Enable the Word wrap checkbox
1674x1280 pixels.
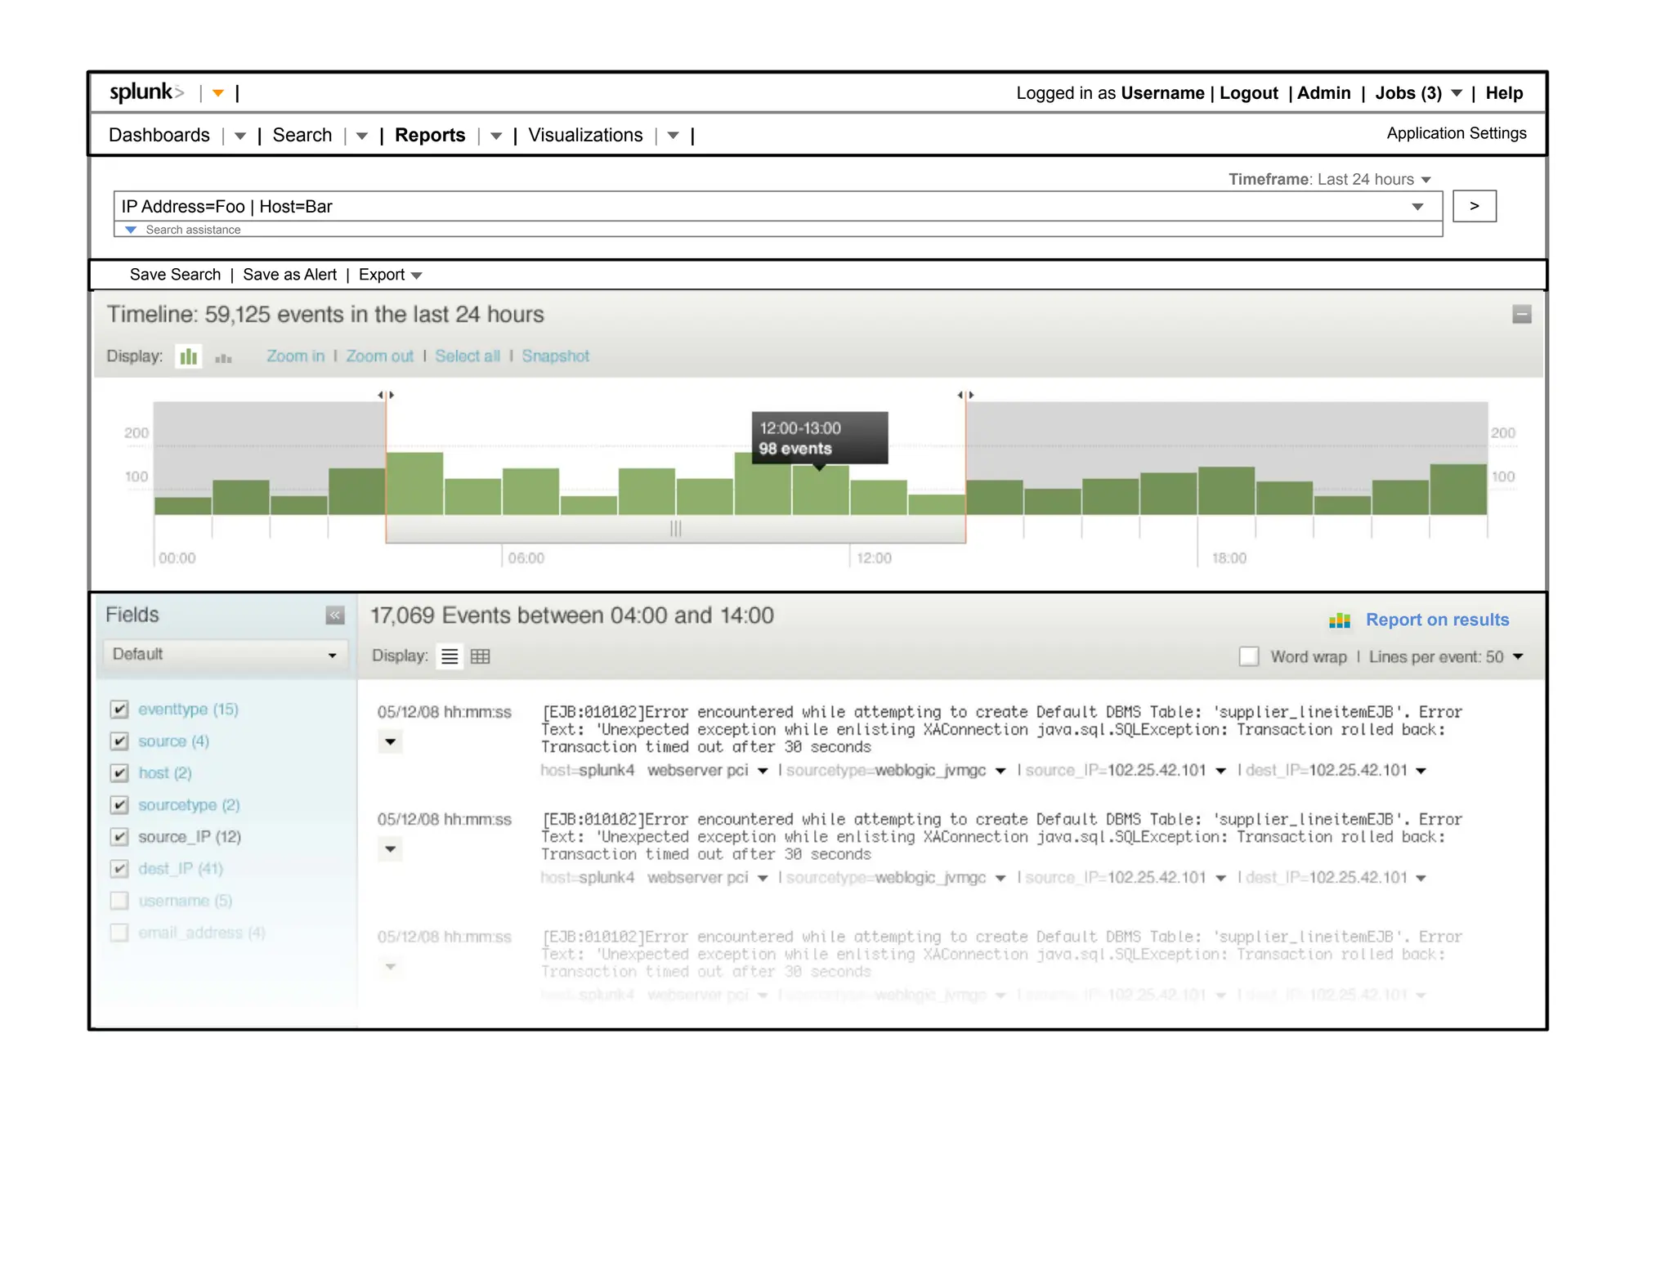[x=1249, y=656]
